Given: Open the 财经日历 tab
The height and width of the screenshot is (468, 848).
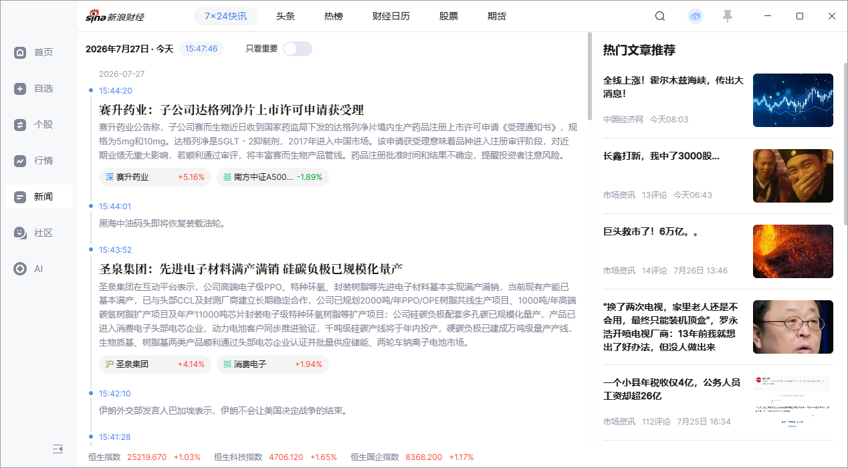Looking at the screenshot, I should (391, 16).
